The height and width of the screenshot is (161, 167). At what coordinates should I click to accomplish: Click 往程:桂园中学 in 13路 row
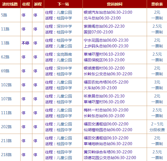click(58, 40)
